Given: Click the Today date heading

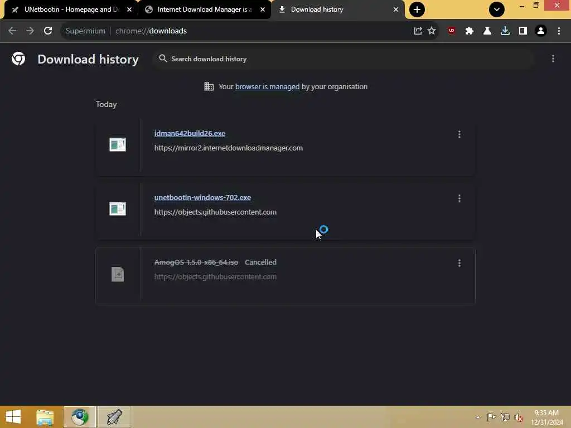Looking at the screenshot, I should tap(107, 104).
